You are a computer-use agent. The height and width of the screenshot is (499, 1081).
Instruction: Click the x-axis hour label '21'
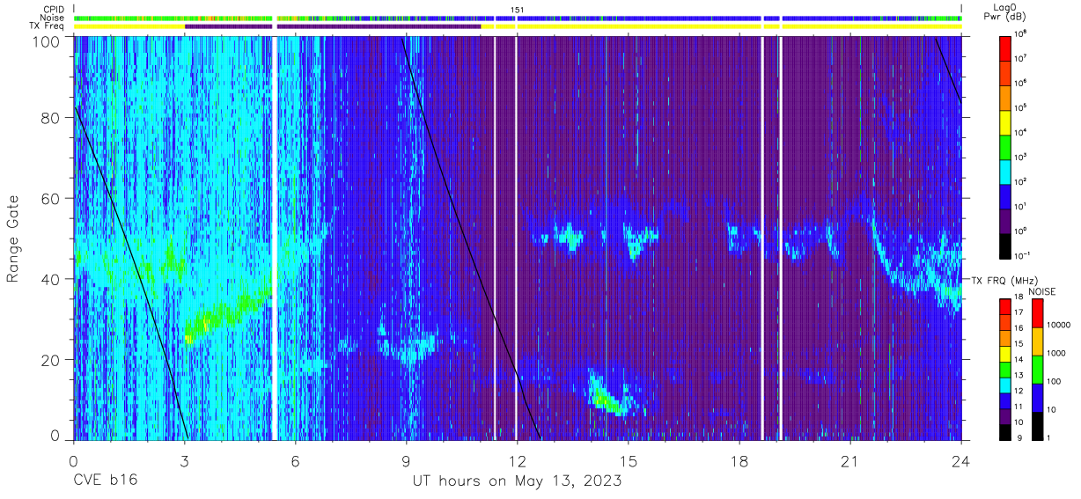[x=850, y=460]
